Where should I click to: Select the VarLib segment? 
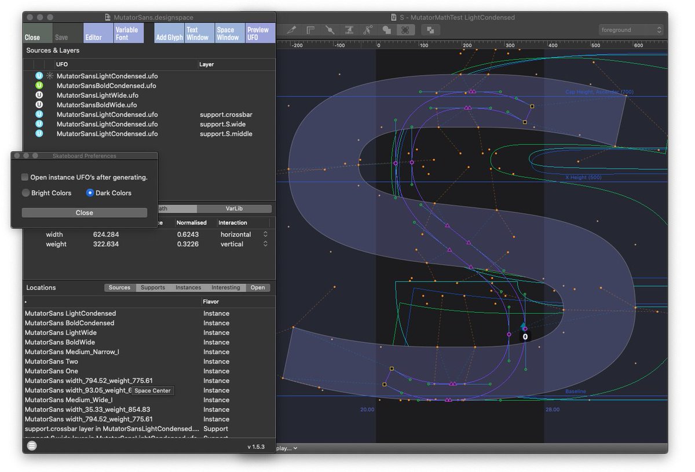coord(234,208)
